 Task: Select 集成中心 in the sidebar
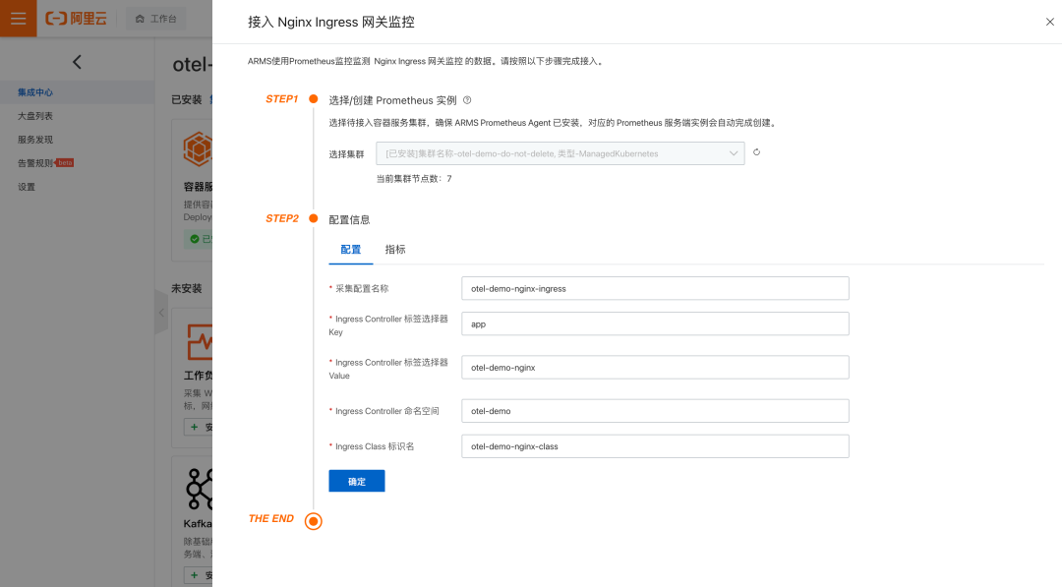click(33, 92)
